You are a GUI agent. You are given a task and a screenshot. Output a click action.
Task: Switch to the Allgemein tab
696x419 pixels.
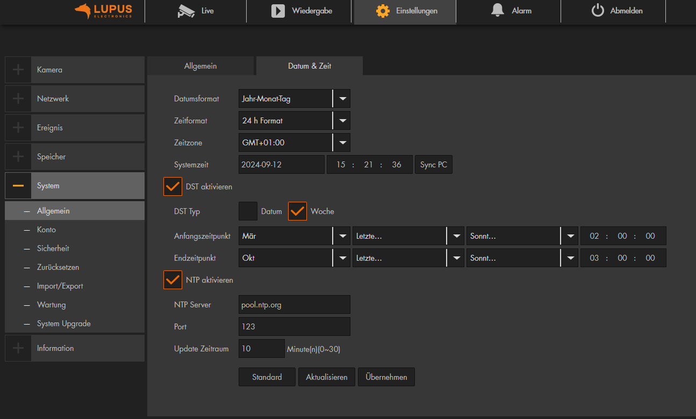click(x=200, y=66)
